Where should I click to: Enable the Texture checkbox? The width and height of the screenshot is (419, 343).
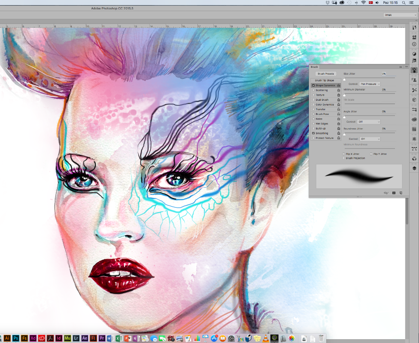click(313, 95)
